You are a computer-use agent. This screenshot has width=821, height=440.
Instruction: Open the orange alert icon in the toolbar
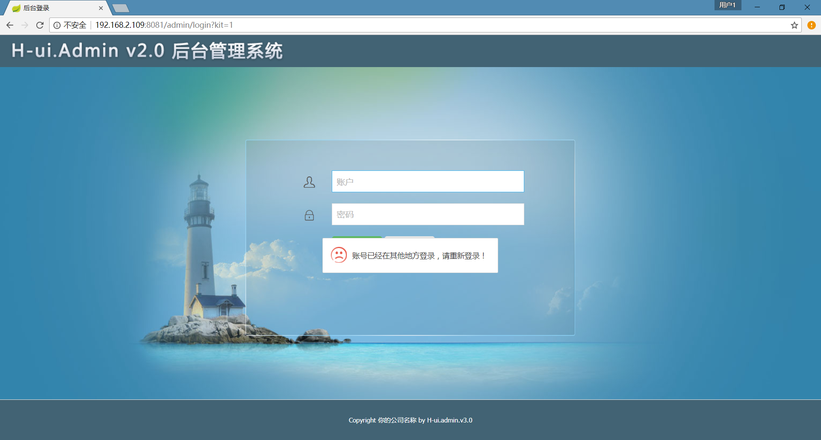point(811,25)
